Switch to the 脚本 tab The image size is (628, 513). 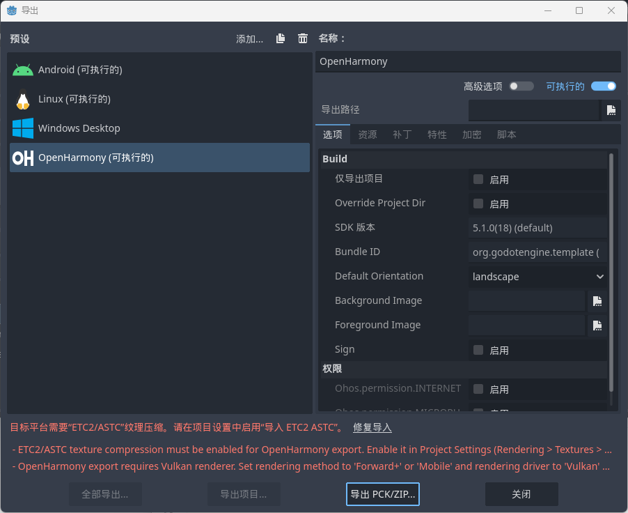[x=507, y=135]
